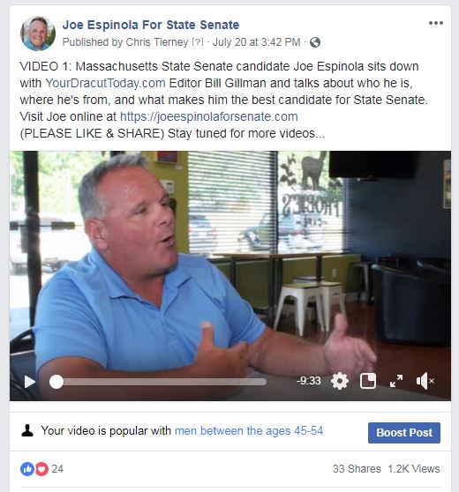View the 33 Shares list
459x492 pixels.
pyautogui.click(x=357, y=469)
